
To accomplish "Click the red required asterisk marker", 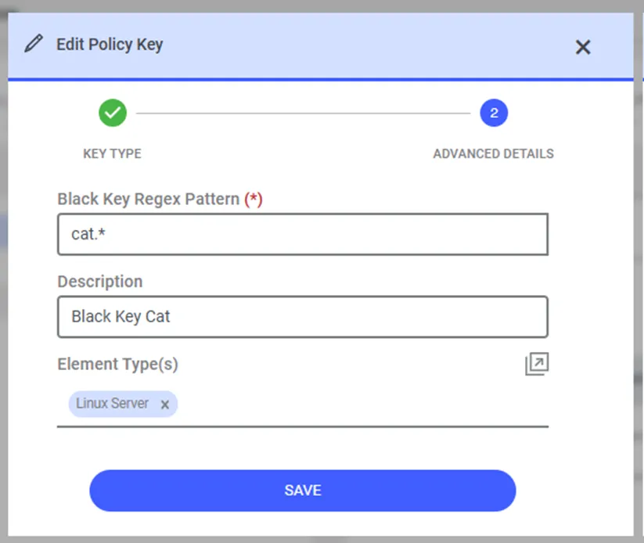I will click(254, 200).
